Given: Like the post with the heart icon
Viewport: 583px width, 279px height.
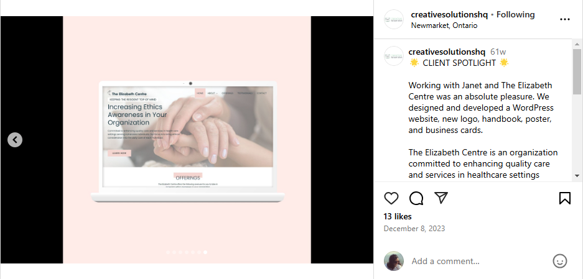Looking at the screenshot, I should (x=391, y=198).
